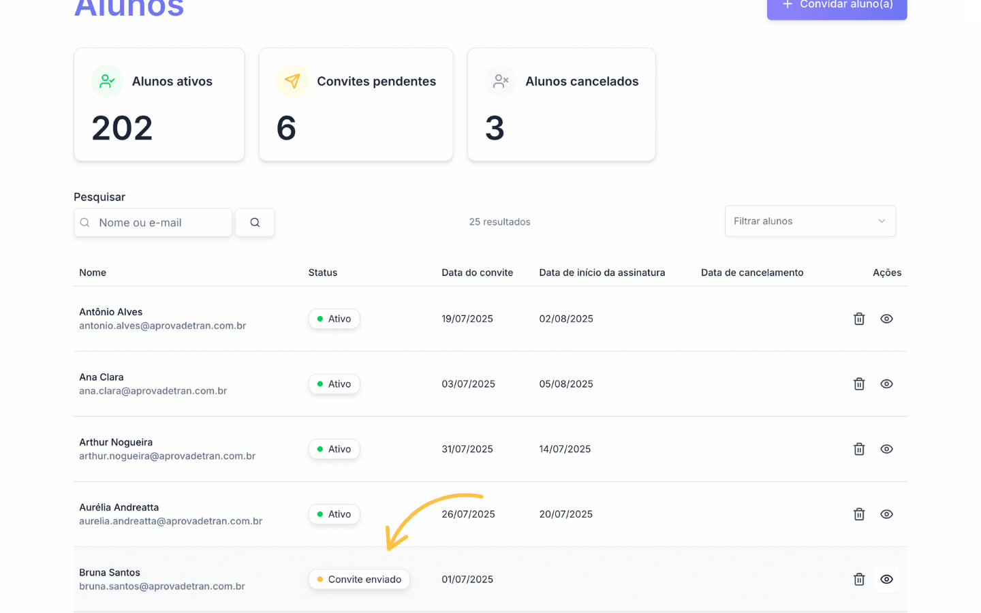Click the Ações column header
This screenshot has height=613, width=981.
[887, 272]
